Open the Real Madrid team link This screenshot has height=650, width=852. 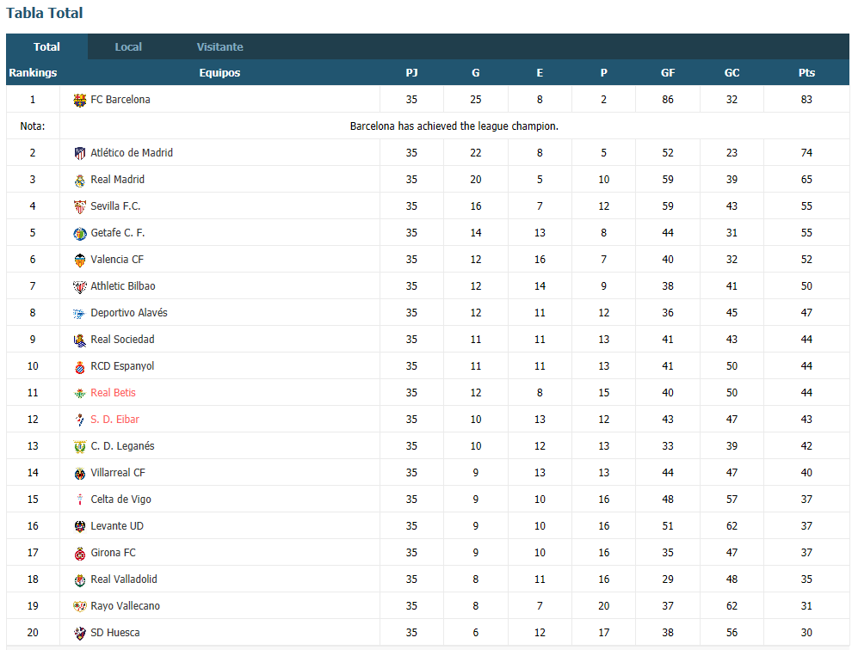click(x=117, y=179)
